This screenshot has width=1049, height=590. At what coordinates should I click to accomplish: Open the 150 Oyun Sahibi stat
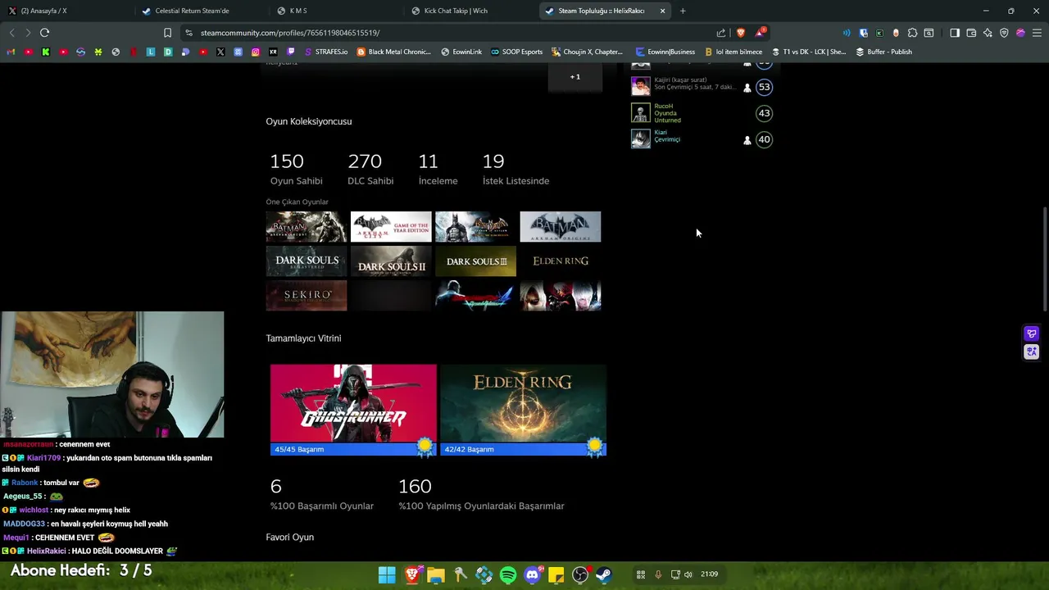tap(296, 169)
